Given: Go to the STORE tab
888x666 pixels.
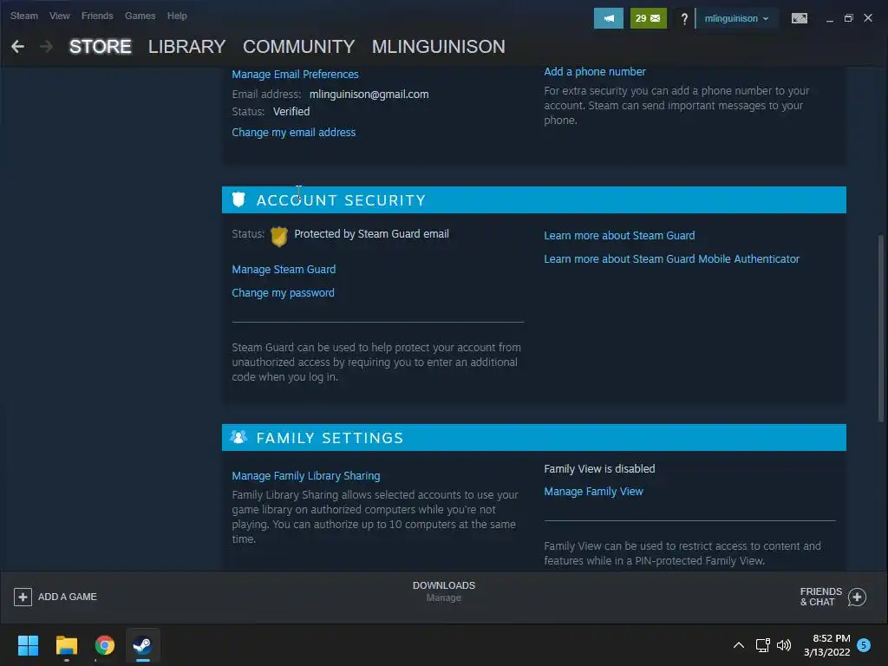Looking at the screenshot, I should pos(101,47).
